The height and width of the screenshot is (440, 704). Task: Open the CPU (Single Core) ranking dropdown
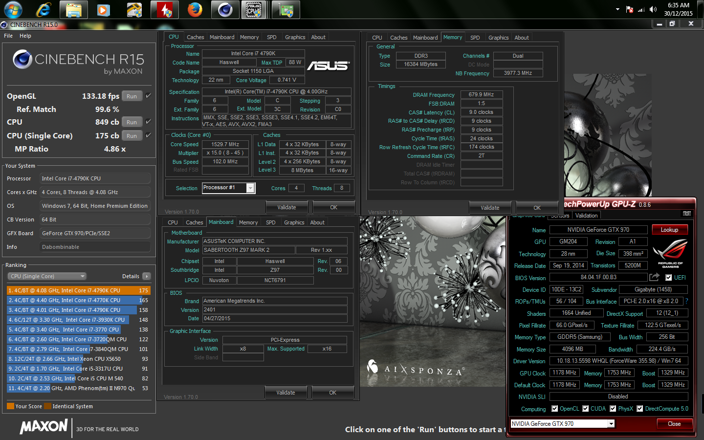tap(47, 276)
